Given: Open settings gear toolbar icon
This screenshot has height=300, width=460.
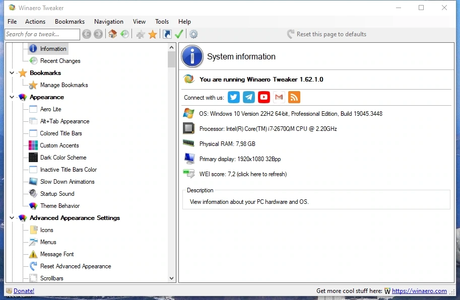Looking at the screenshot, I should click(x=193, y=34).
